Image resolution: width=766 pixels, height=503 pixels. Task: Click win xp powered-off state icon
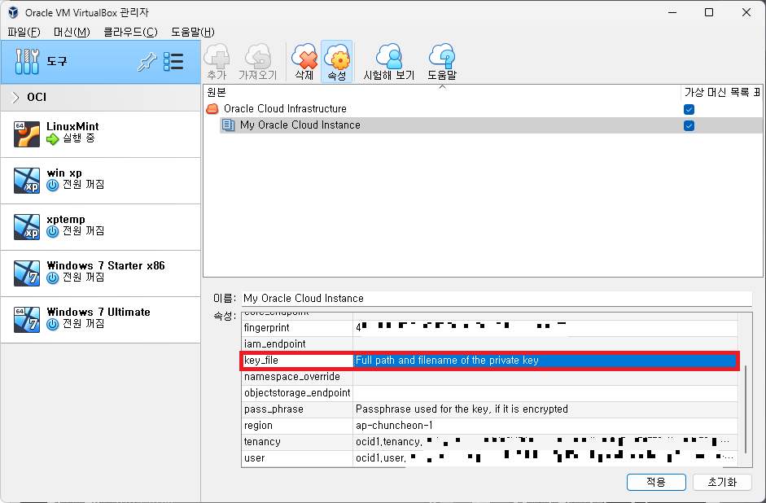53,185
